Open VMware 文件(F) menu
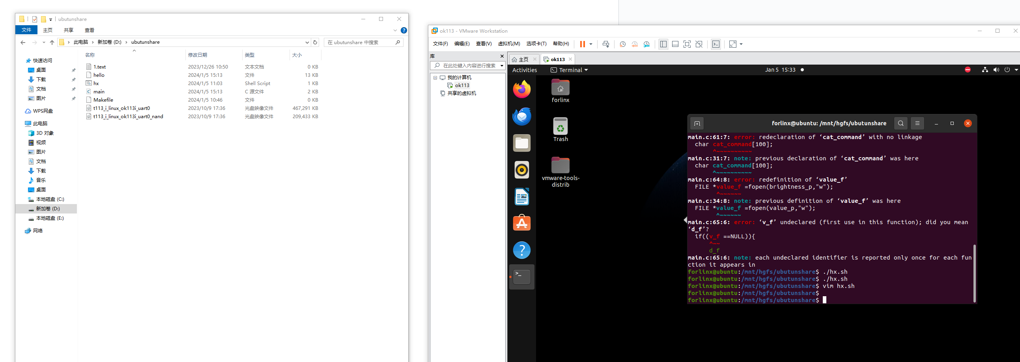Viewport: 1020px width, 362px height. pyautogui.click(x=440, y=44)
